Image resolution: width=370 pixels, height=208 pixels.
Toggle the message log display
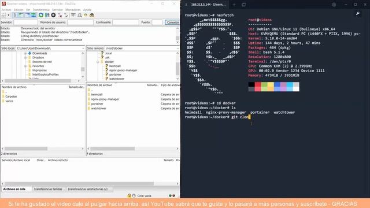pyautogui.click(x=15, y=15)
